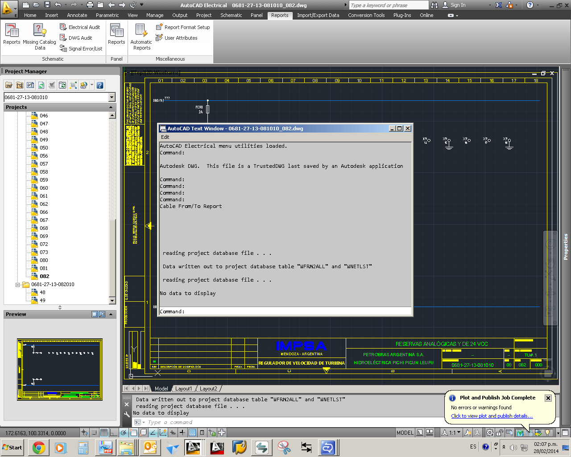Image resolution: width=571 pixels, height=457 pixels.
Task: Open the Properties palette side tab
Action: click(566, 247)
